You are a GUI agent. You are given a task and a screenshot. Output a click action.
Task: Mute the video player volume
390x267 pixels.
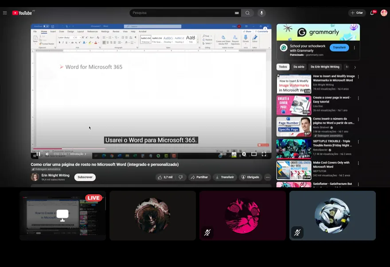click(x=47, y=154)
